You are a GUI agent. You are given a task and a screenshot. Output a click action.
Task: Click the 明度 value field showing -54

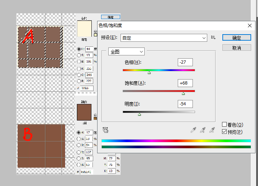[185, 104]
